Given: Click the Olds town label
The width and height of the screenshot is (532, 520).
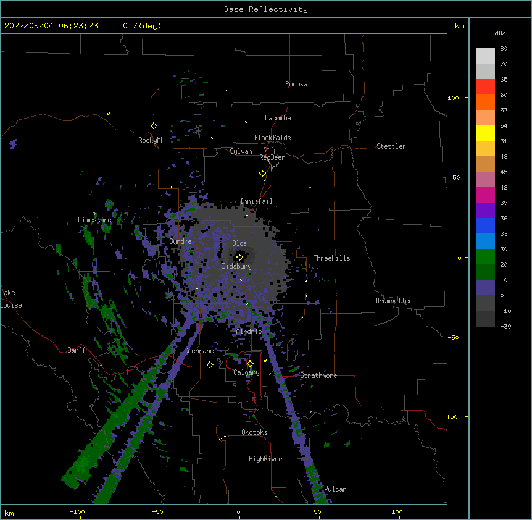Looking at the screenshot, I should click(x=239, y=243).
